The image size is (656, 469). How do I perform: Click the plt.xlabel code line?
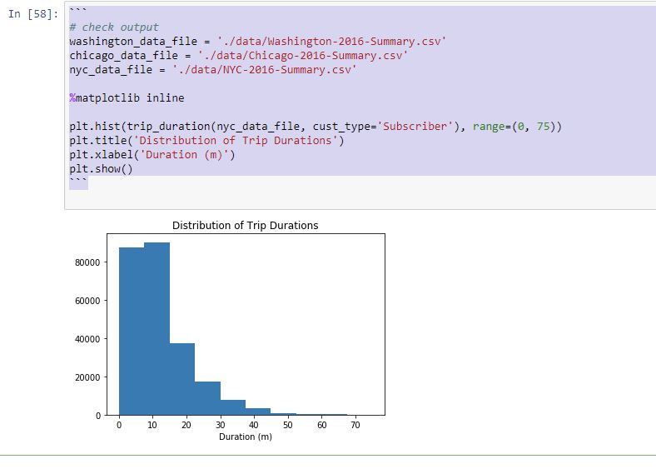tap(152, 155)
